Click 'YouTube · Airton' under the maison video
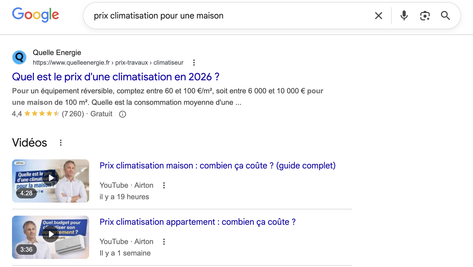 (x=126, y=185)
